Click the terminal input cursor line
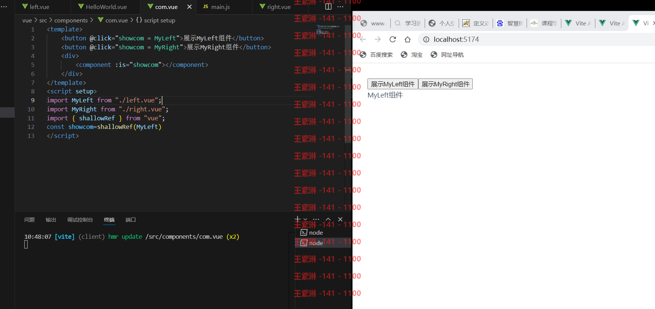Image resolution: width=655 pixels, height=309 pixels. [x=26, y=245]
